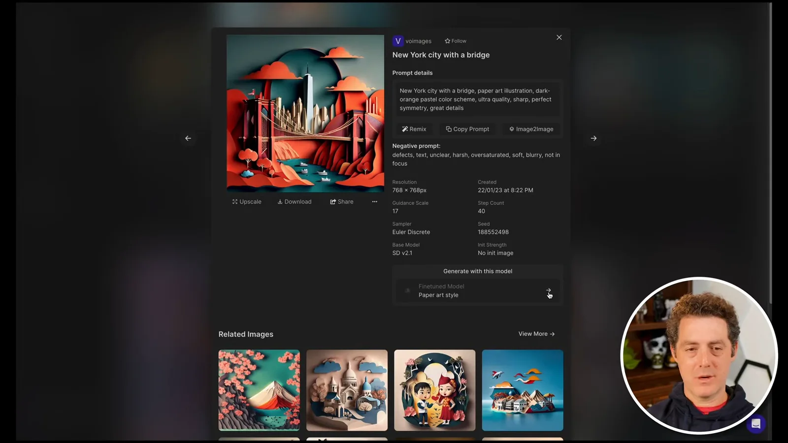Click the arrow on Finetuned Model row

(548, 290)
